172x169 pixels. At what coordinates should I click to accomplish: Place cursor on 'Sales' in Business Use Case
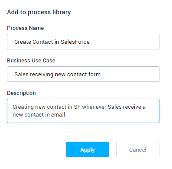(21, 75)
